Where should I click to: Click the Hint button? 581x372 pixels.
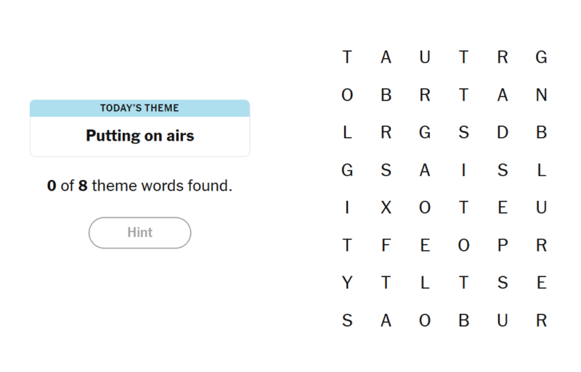coord(139,233)
